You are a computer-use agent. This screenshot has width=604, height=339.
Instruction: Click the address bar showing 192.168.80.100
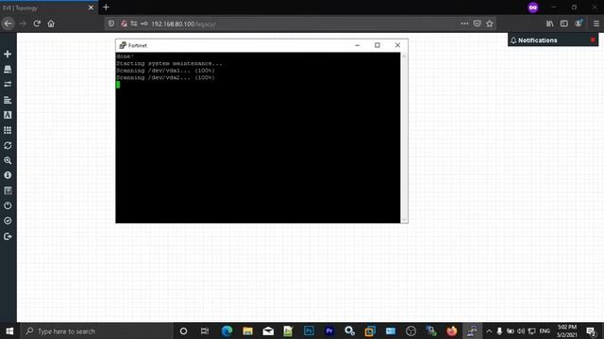(x=300, y=24)
